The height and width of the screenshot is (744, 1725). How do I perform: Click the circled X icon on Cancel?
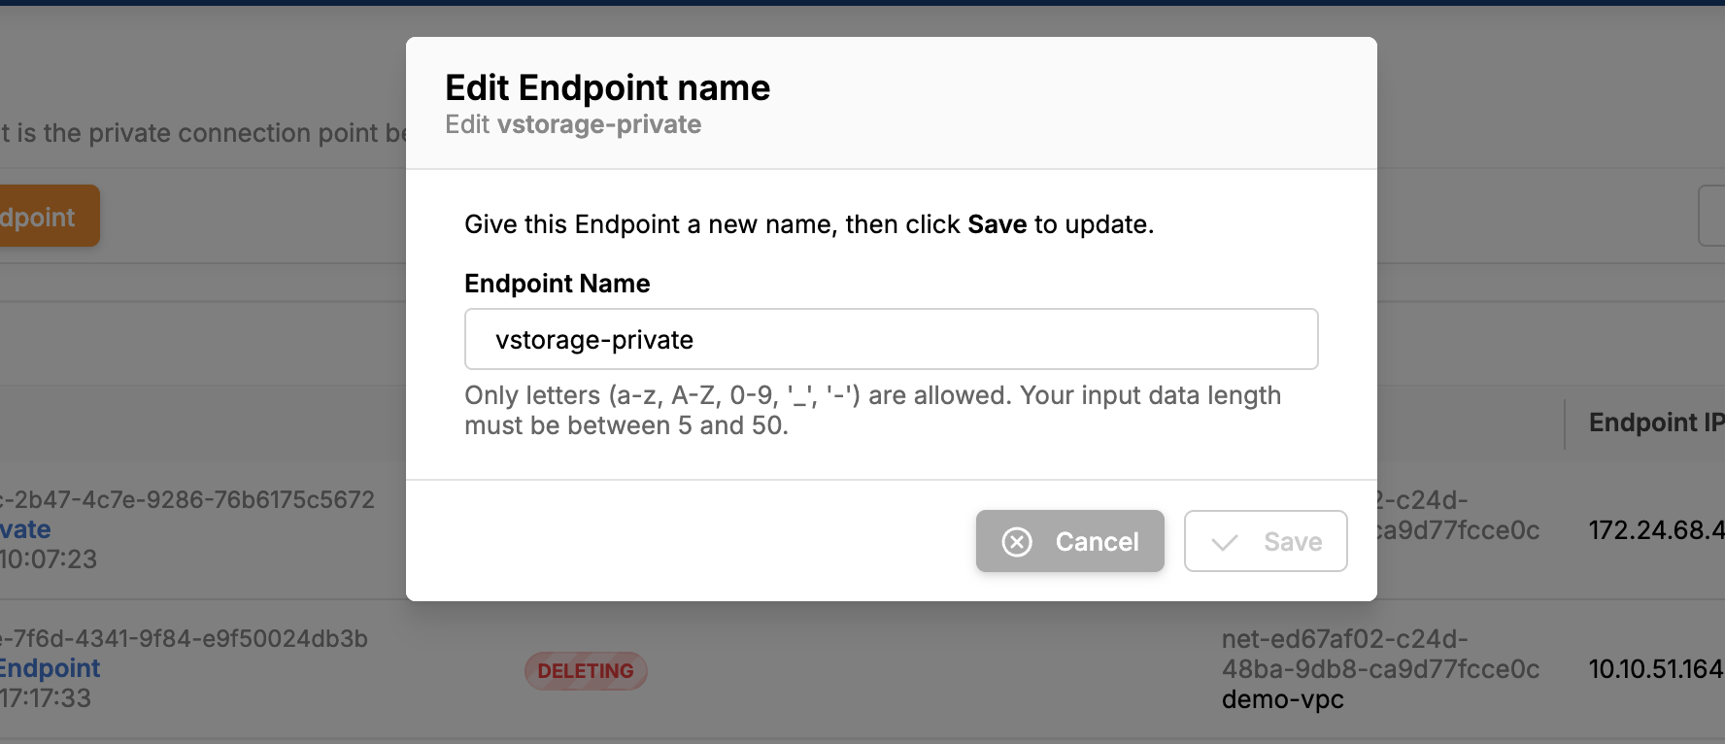point(1017,542)
